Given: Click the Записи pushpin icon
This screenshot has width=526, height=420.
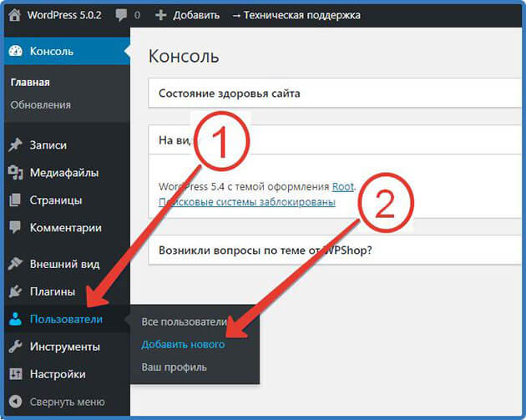Looking at the screenshot, I should tap(15, 145).
